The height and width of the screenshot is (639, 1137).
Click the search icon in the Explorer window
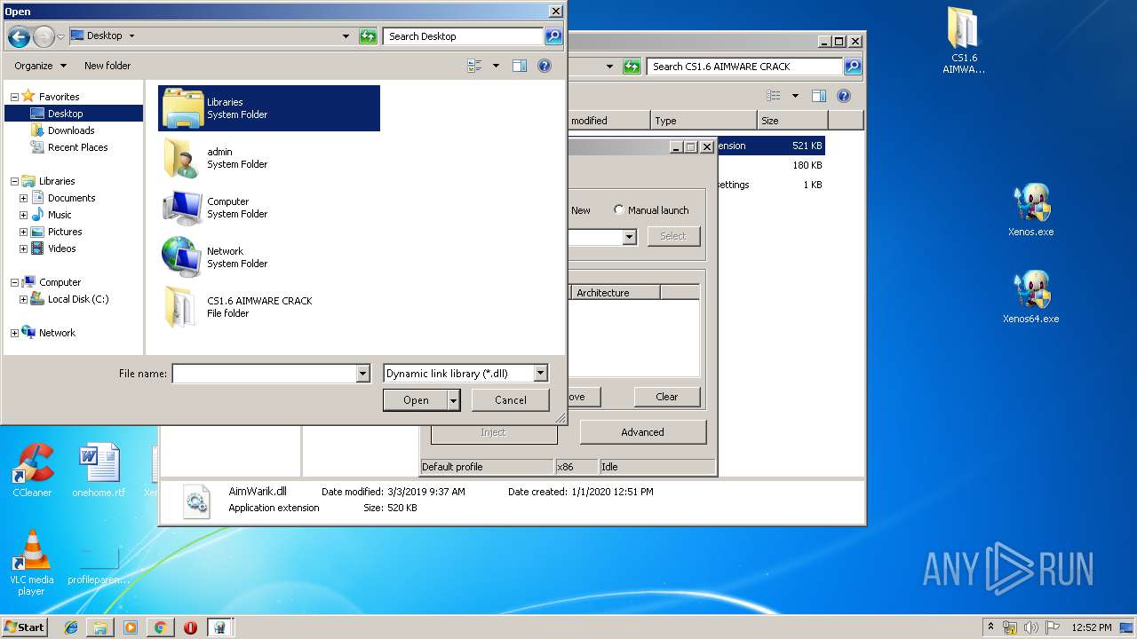[x=852, y=67]
